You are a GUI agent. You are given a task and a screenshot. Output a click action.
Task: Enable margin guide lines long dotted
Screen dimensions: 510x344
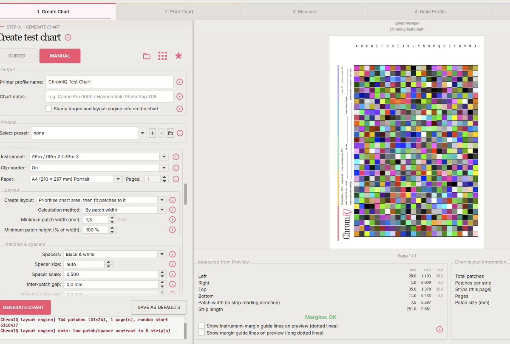[201, 333]
